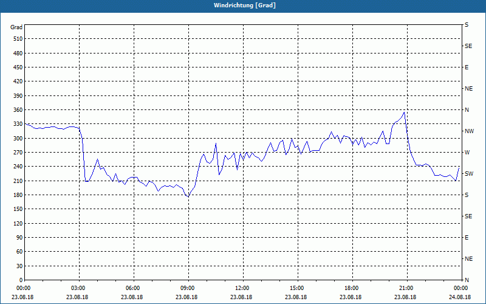Click the blue line's peak before 21:00
Image resolution: width=486 pixels, height=304 pixels.
(404, 112)
